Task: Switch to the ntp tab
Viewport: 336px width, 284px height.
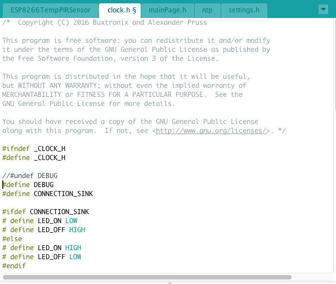Action: click(x=207, y=10)
